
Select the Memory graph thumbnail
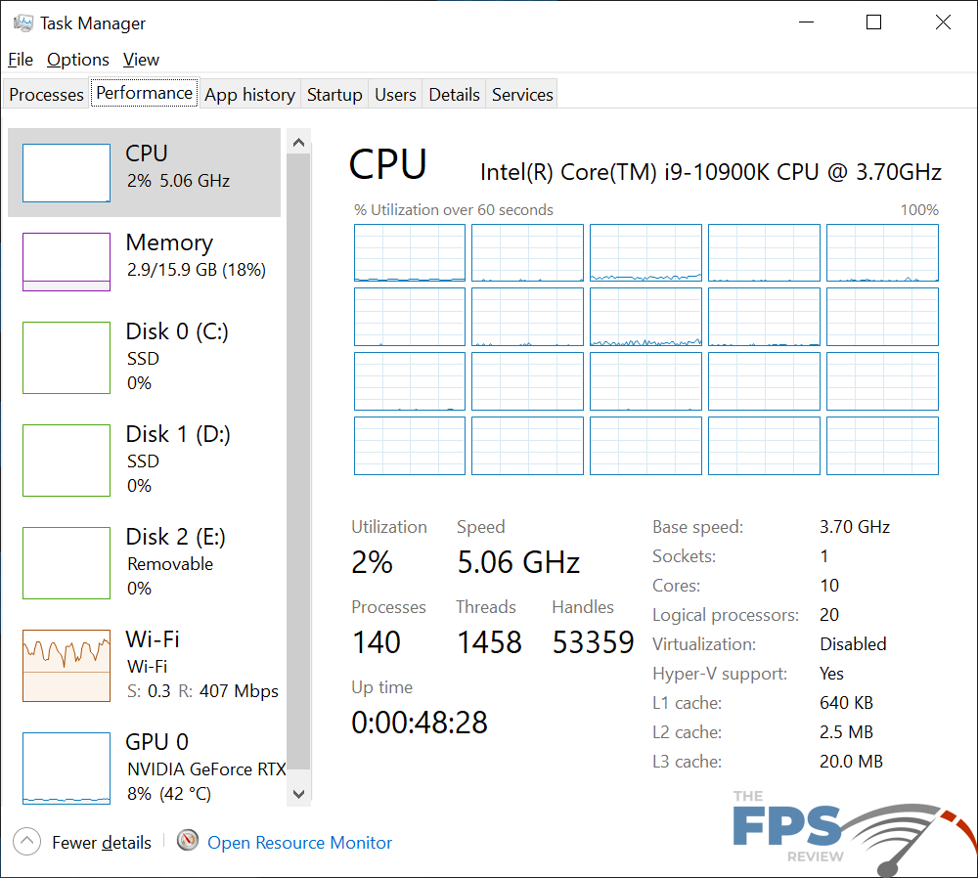click(67, 262)
